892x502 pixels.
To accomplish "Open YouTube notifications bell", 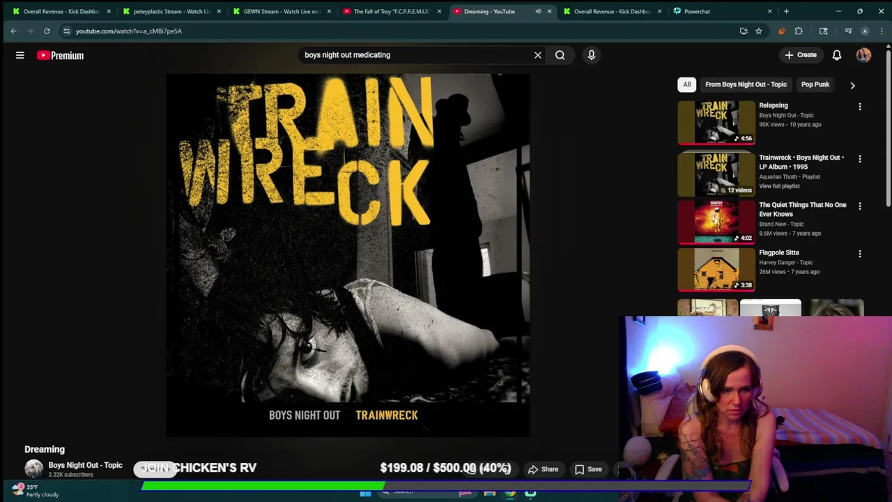I will 837,55.
